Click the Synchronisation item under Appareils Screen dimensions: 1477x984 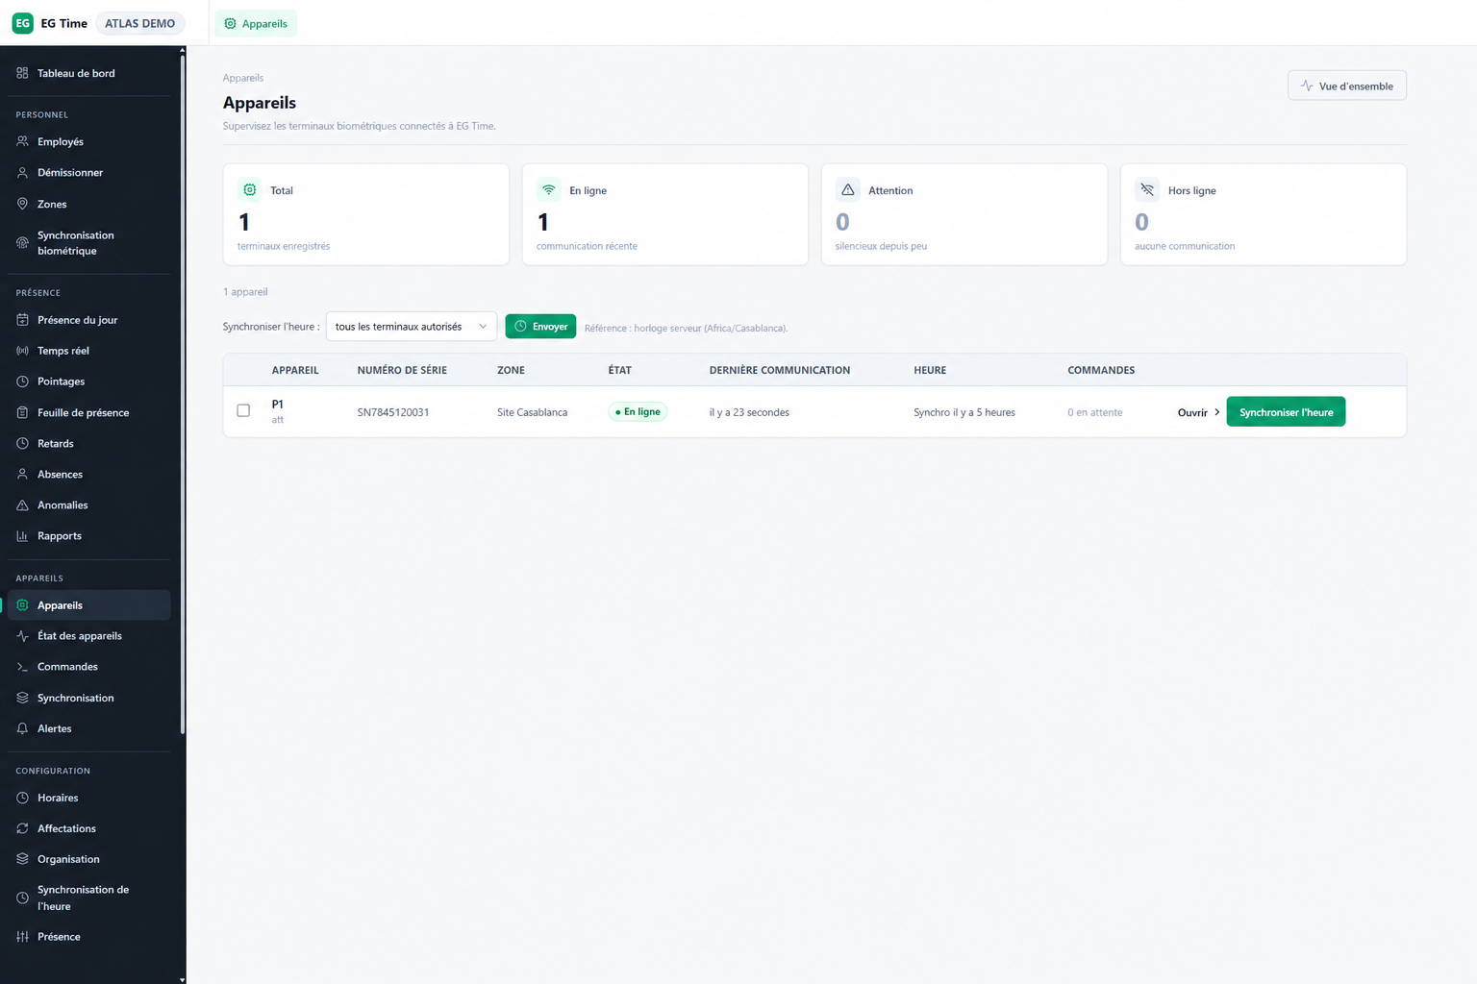pyautogui.click(x=89, y=698)
